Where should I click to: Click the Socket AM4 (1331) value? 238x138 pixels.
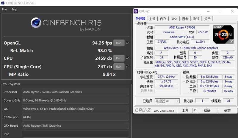[182, 37]
